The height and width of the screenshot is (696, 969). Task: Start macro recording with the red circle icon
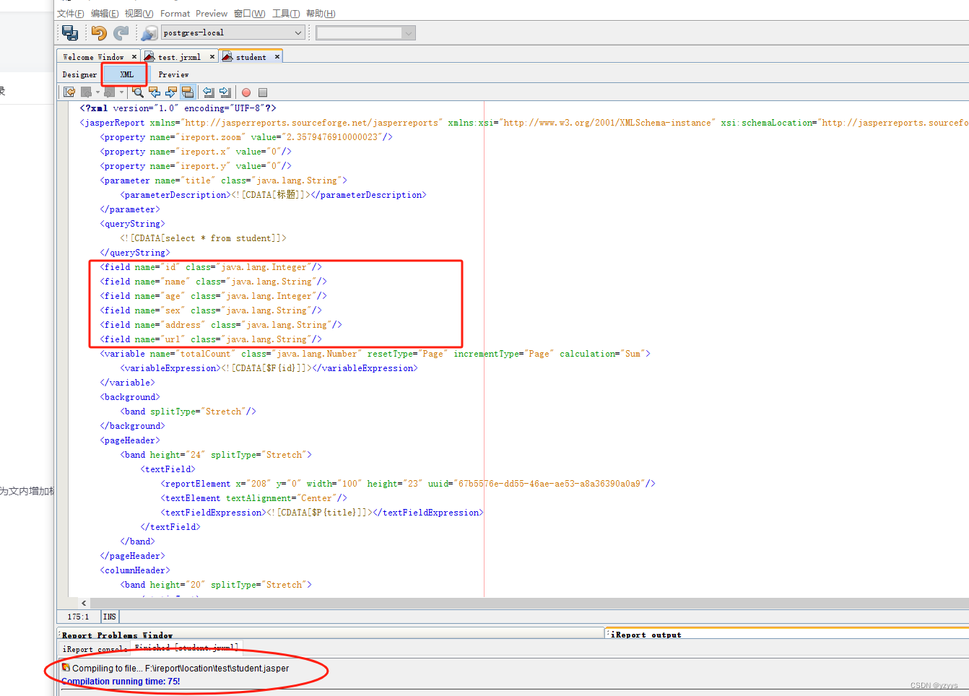(246, 92)
